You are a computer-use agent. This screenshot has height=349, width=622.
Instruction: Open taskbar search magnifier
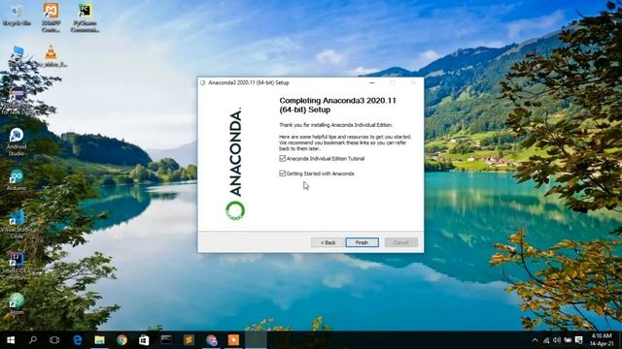pyautogui.click(x=33, y=340)
